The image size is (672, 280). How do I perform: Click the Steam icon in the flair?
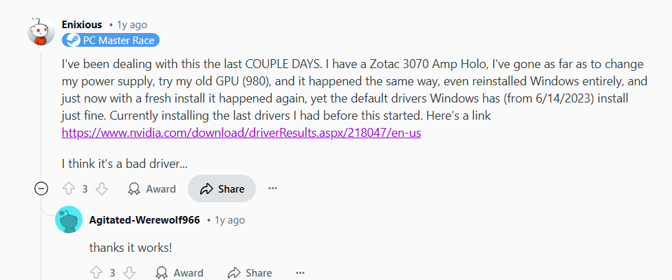(72, 40)
